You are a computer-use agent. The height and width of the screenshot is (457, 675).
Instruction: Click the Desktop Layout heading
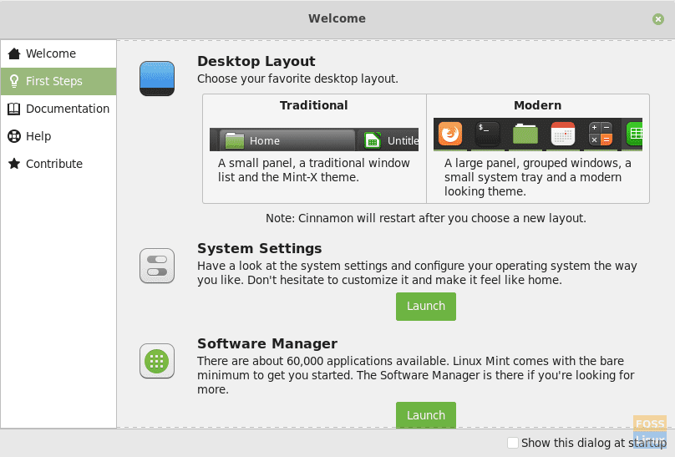tap(256, 61)
